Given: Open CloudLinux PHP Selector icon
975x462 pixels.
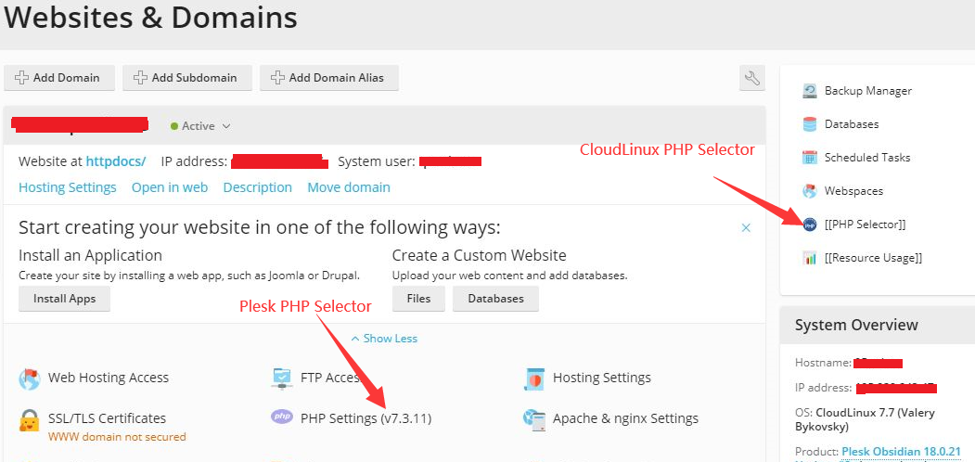Looking at the screenshot, I should [810, 225].
